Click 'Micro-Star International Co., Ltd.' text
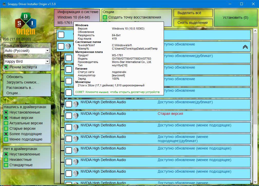Viewport: 259px width, 186px height. coord(132,62)
